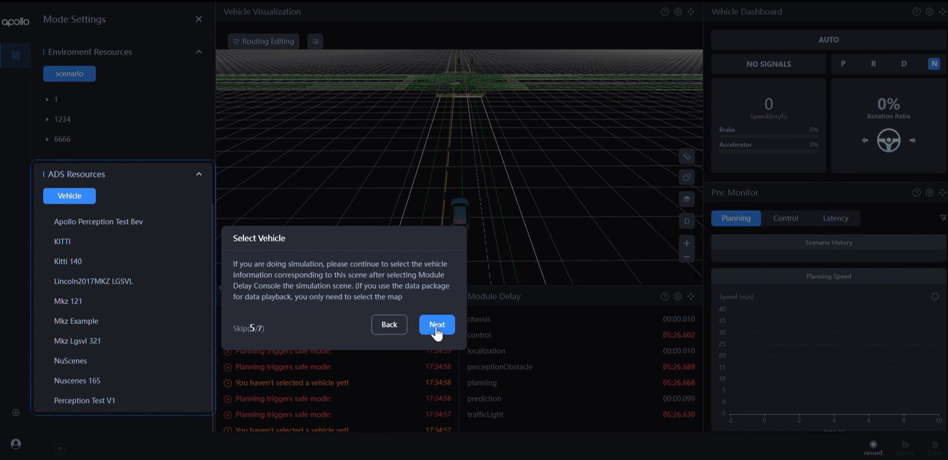Open Routing Editing
Screen dimensions: 948x460
click(264, 41)
